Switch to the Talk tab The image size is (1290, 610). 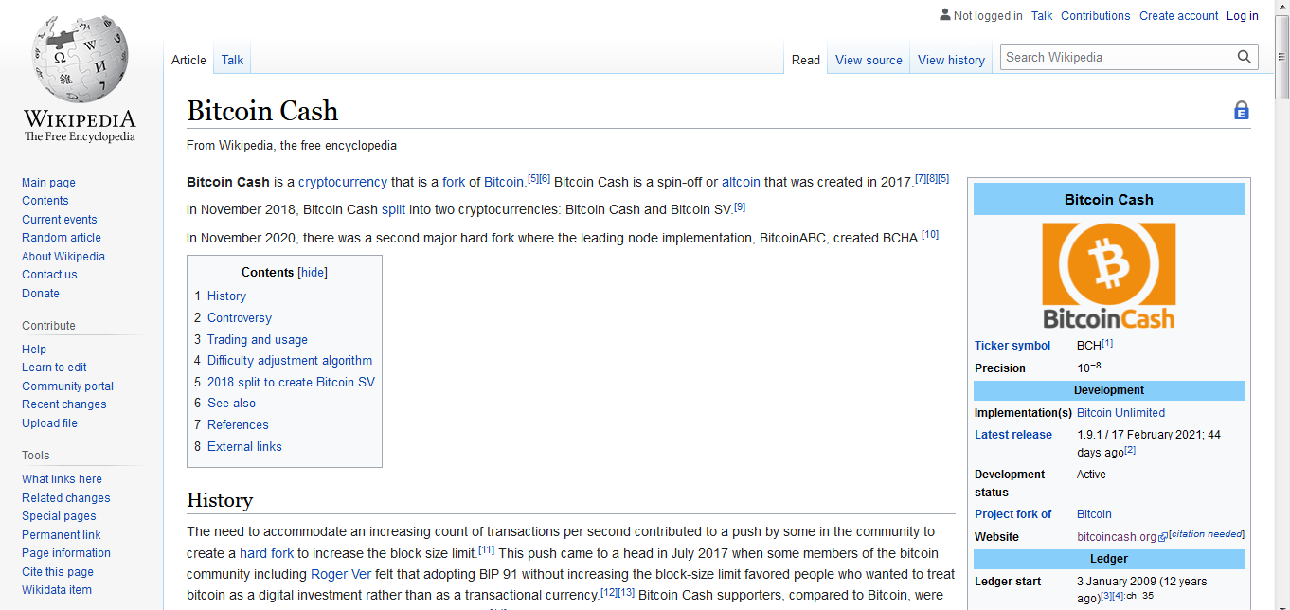pos(232,60)
